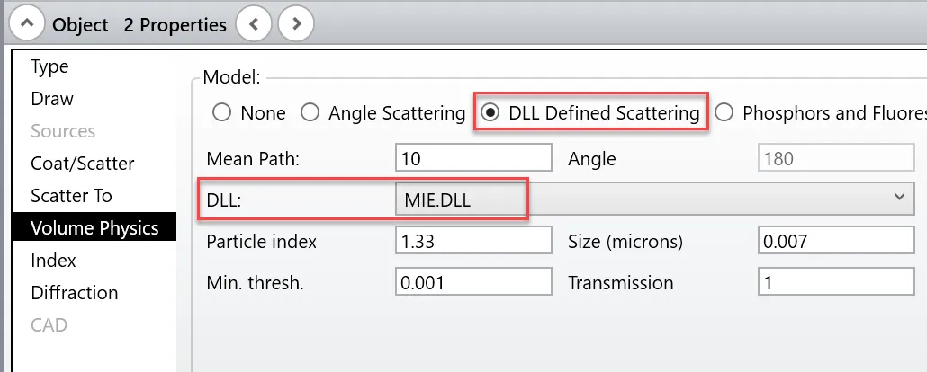Switch to the Draw section

tap(52, 99)
